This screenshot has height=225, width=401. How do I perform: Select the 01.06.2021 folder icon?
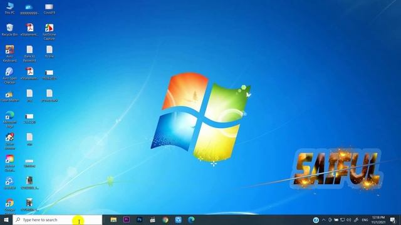[49, 74]
